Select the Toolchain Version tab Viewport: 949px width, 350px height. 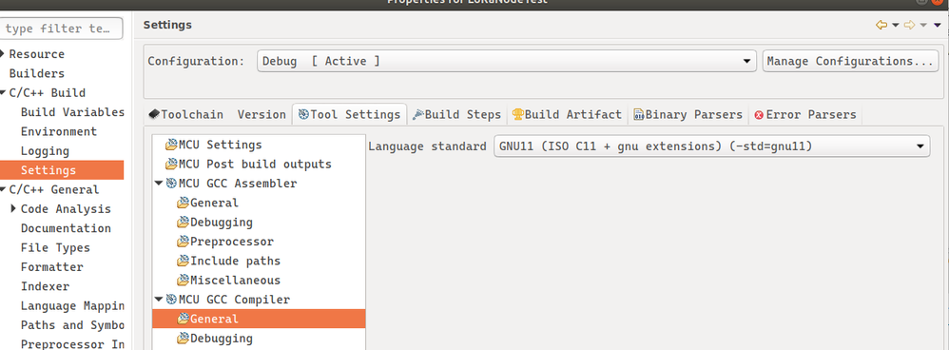218,114
